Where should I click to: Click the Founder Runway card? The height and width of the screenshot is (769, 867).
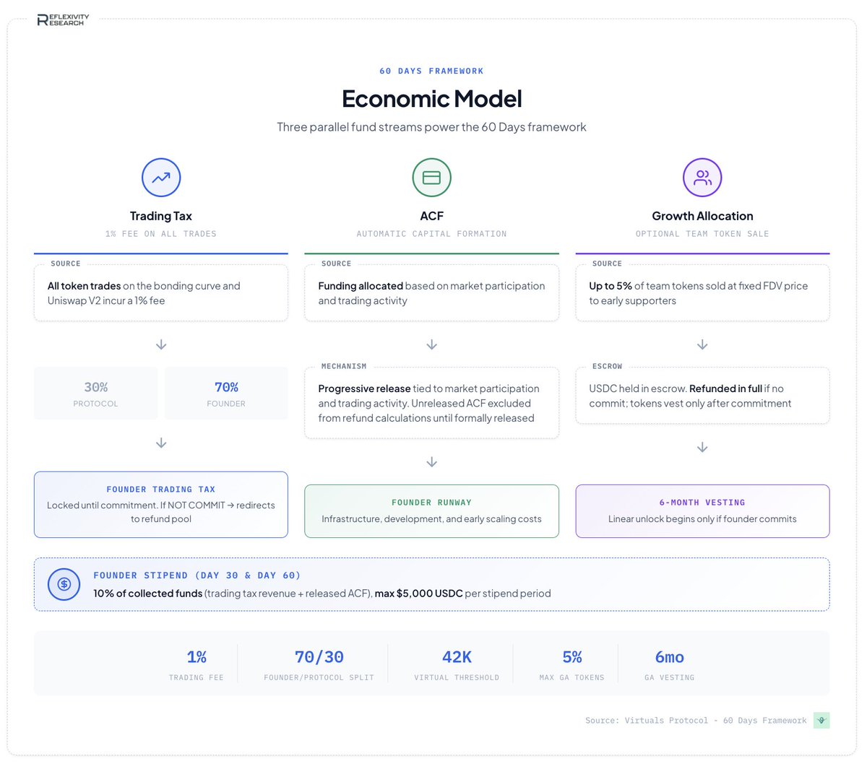tap(431, 511)
